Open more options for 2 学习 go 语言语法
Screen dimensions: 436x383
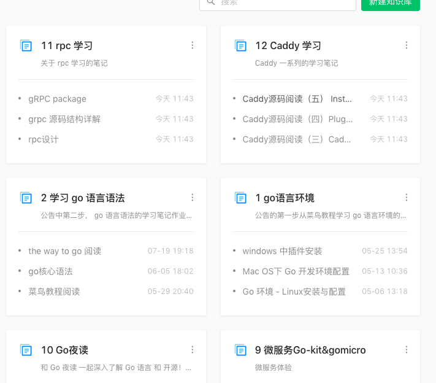(x=192, y=198)
